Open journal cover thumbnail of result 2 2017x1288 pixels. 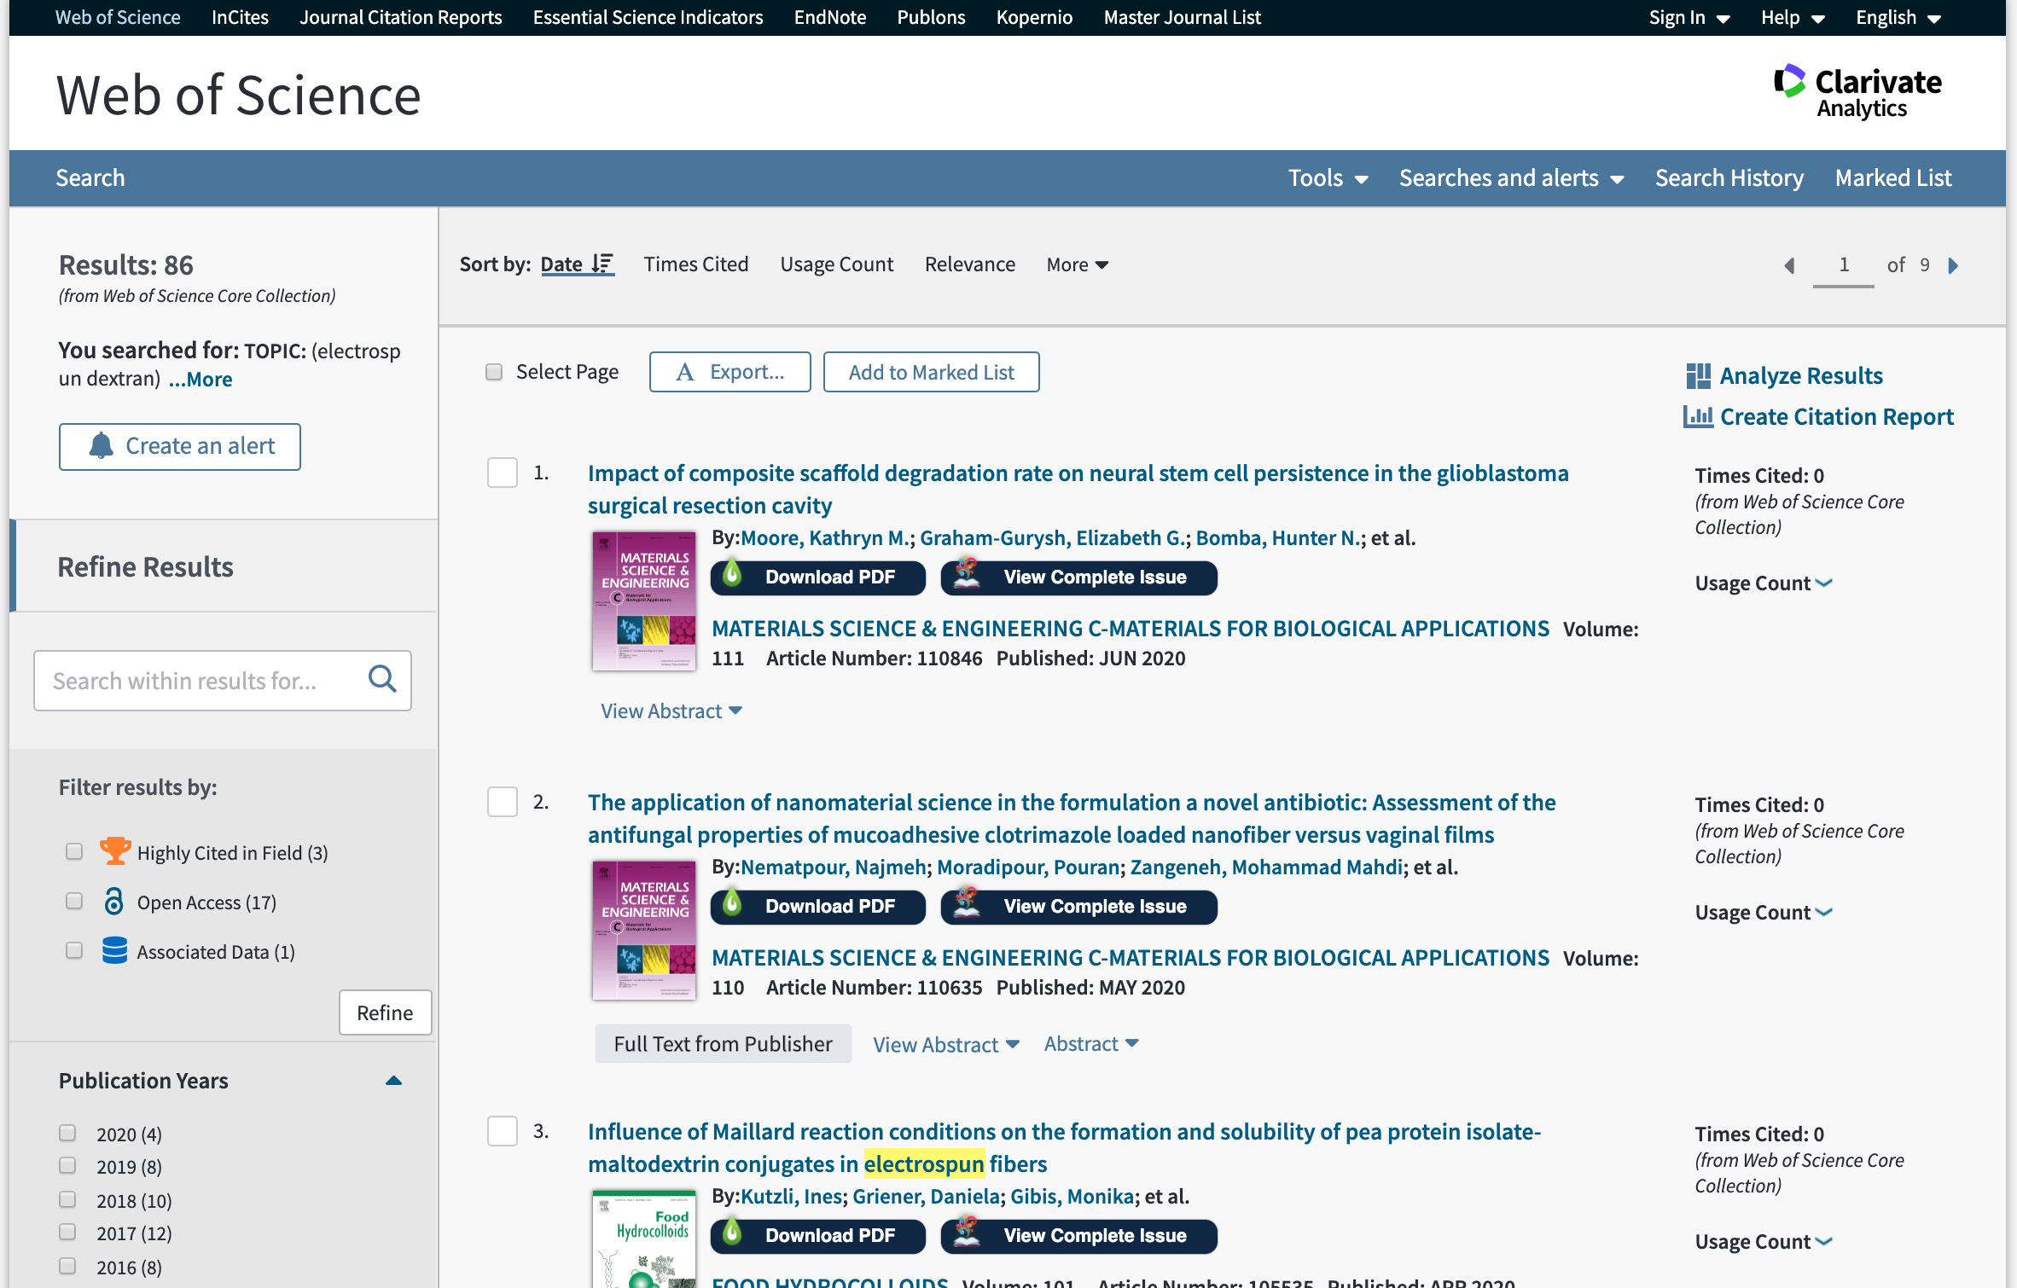(644, 931)
